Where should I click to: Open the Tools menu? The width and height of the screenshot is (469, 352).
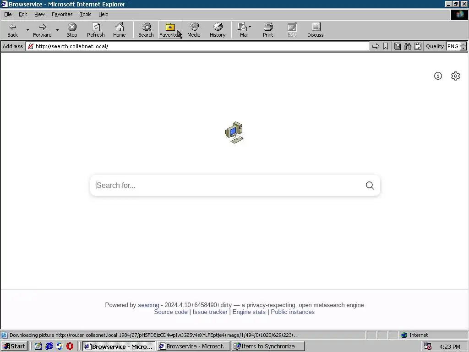[86, 14]
